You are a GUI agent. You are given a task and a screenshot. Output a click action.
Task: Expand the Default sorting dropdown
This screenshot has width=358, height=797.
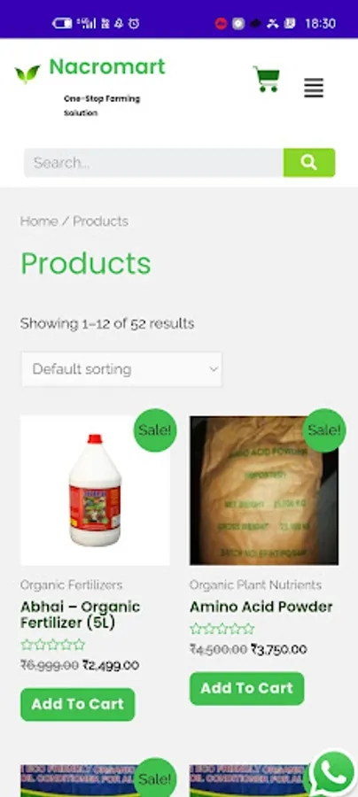[121, 369]
